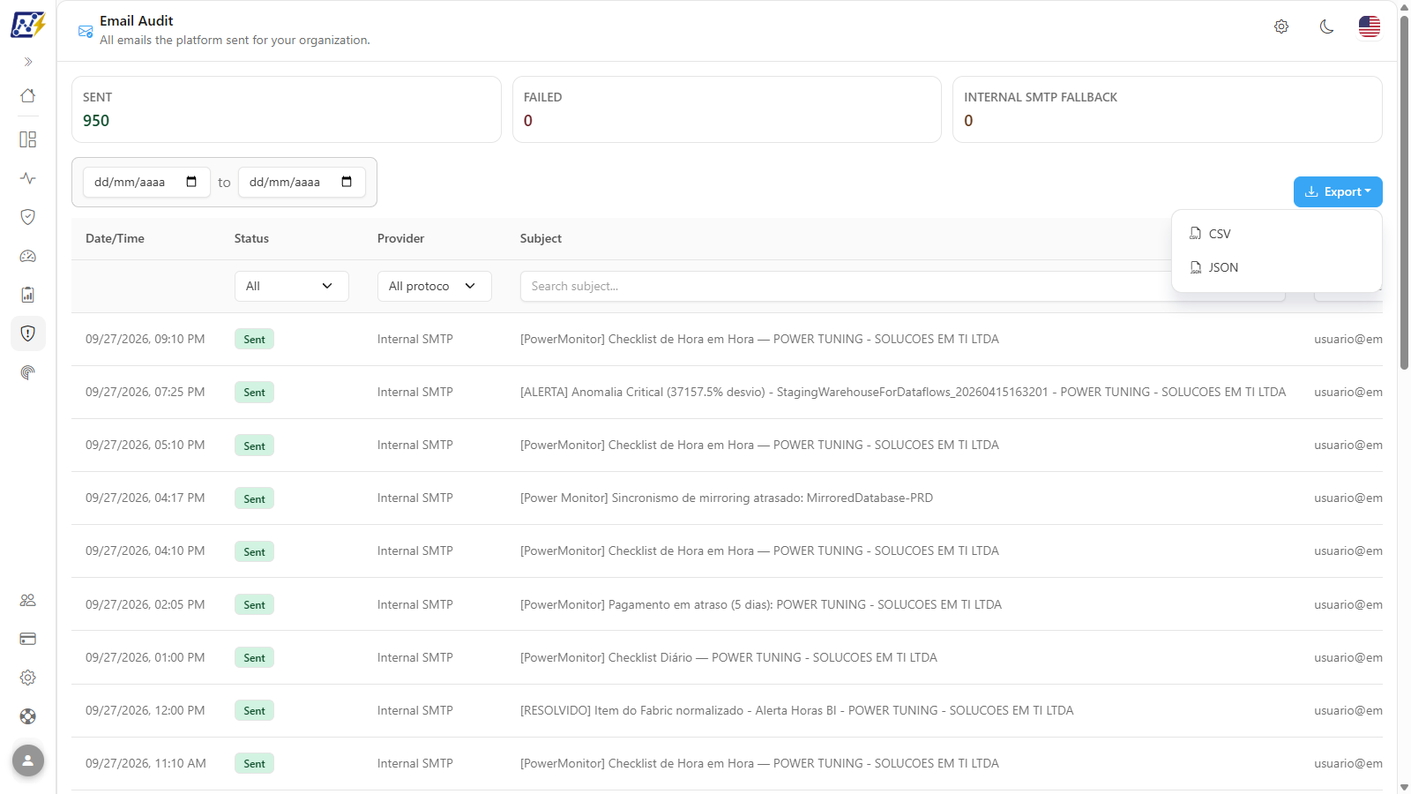Expand the sidebar with the double chevron
Screen dimensions: 1411x794
[28, 62]
